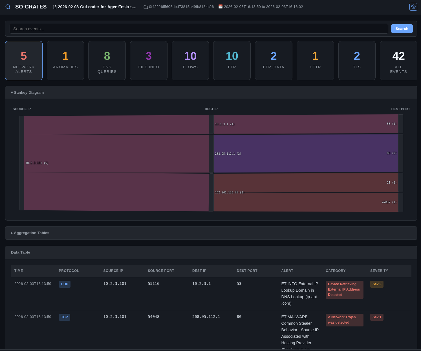The image size is (421, 351).
Task: Click the A Network Trojan was detected tag
Action: click(x=344, y=320)
